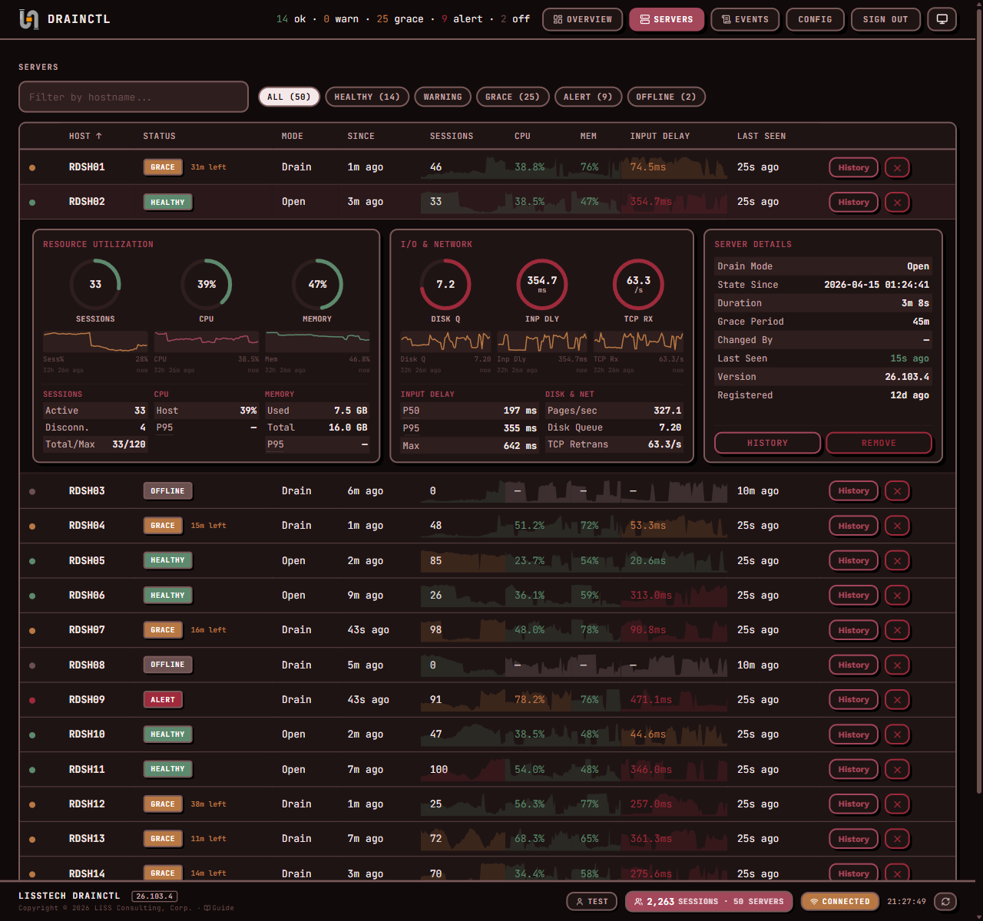
Task: Click the CONNECTED status badge
Action: point(839,902)
